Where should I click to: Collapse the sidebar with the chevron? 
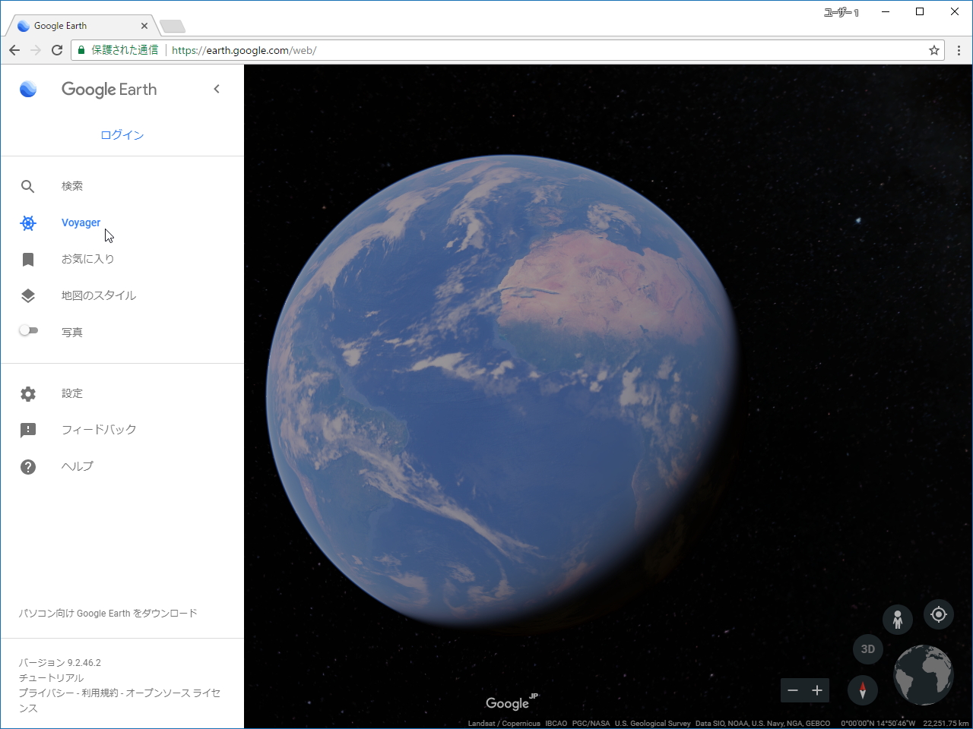(x=217, y=89)
